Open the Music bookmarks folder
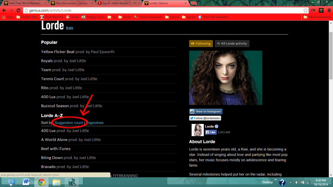 pos(125,17)
